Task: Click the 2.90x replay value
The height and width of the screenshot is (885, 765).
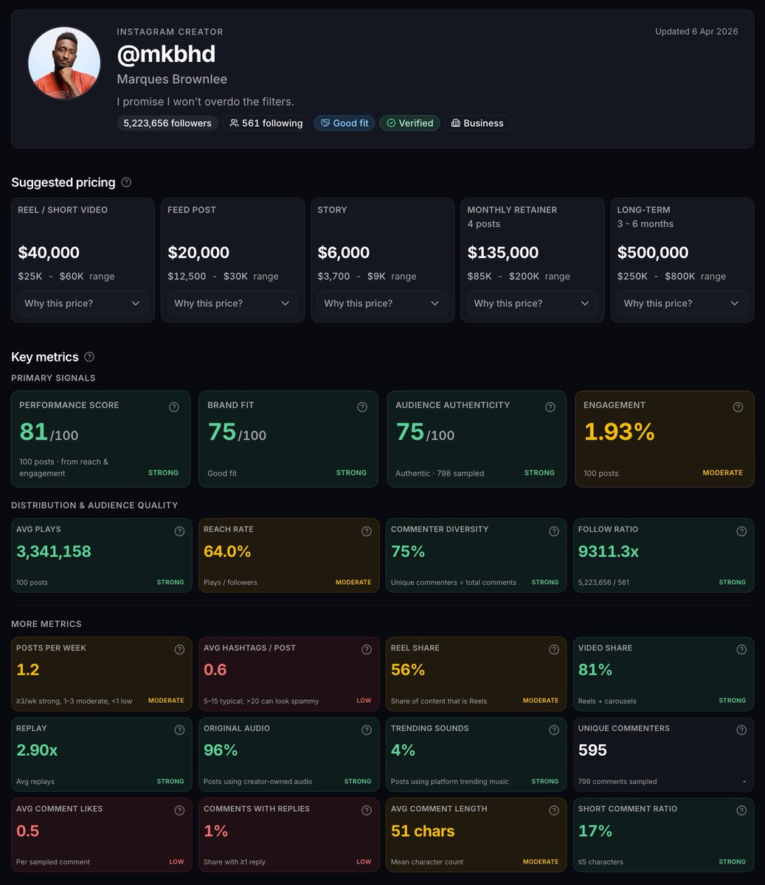Action: click(x=37, y=750)
